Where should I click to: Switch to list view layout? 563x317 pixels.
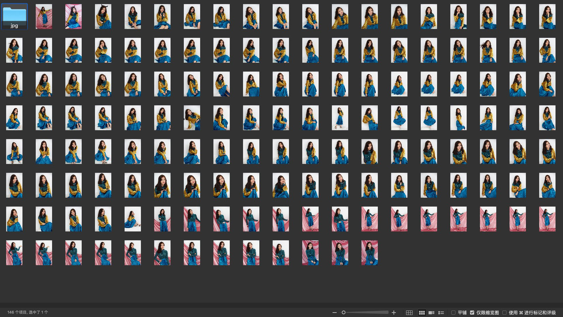tap(441, 313)
